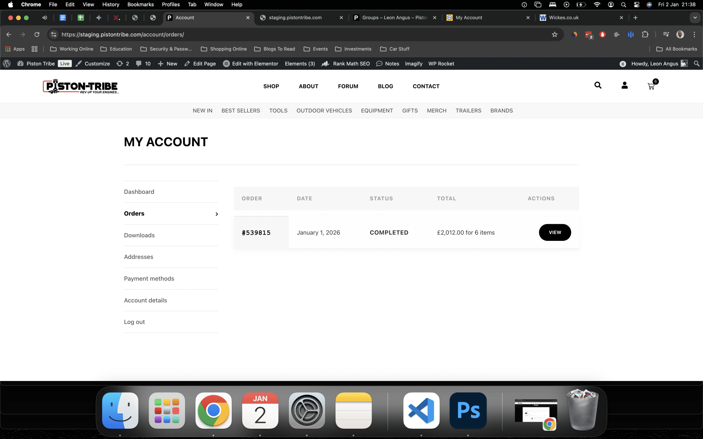Open Photoshop from the dock
The width and height of the screenshot is (703, 439).
pos(468,410)
